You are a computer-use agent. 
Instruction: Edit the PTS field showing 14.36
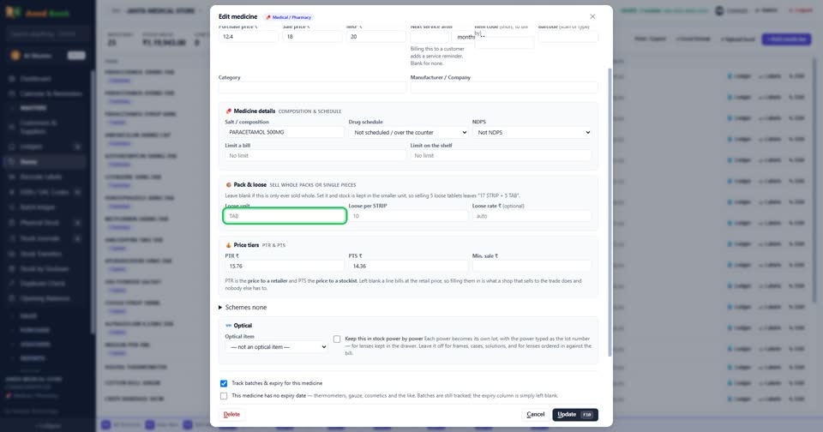click(x=408, y=266)
